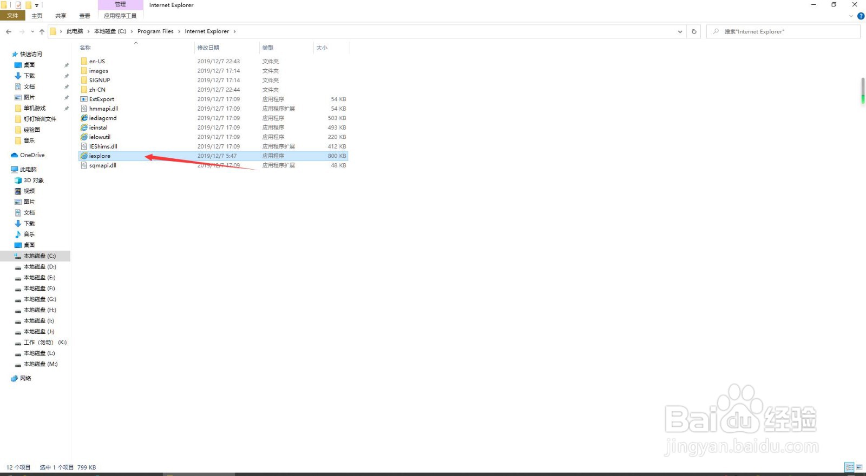Viewport: 866px width, 476px height.
Task: Switch to details view icon in status bar
Action: [849, 467]
